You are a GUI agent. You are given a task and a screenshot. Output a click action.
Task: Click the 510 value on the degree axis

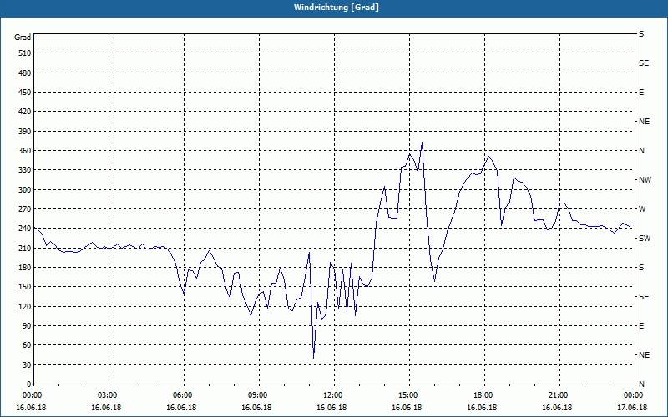point(25,53)
